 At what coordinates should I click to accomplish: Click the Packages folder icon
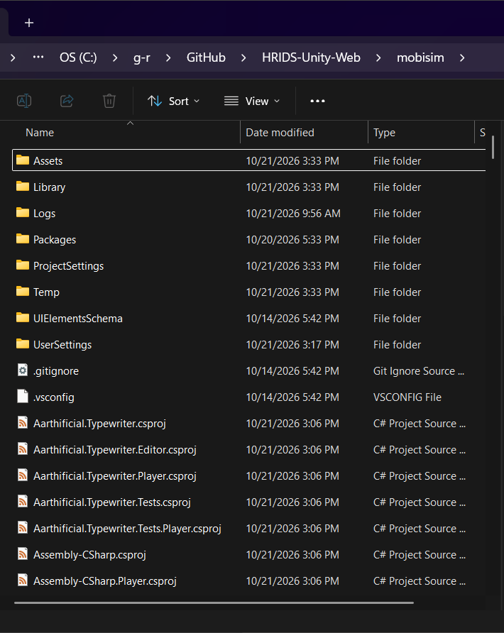coord(23,239)
